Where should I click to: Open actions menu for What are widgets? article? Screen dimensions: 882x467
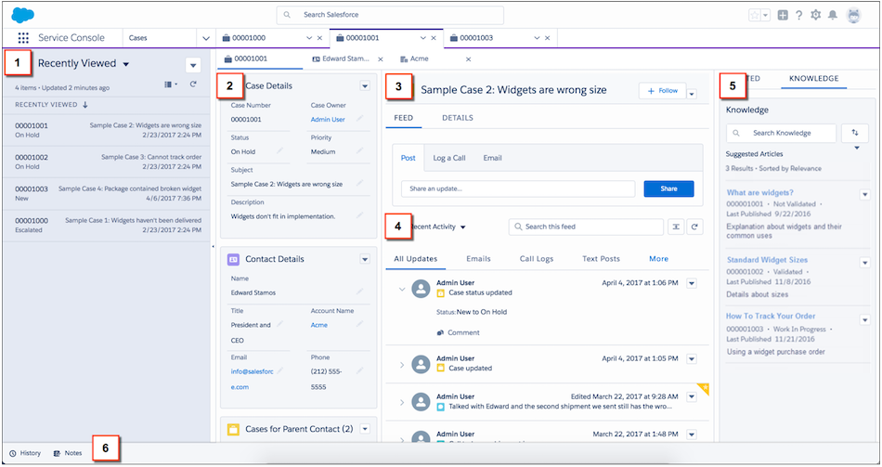pos(865,195)
